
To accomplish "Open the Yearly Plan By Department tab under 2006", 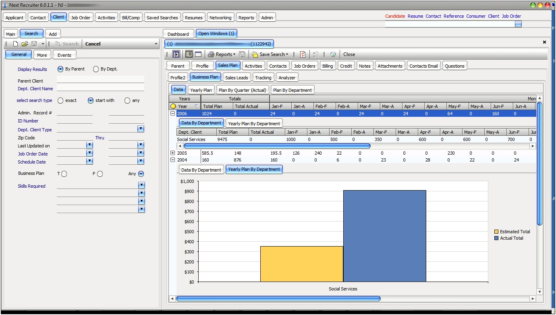I will click(254, 123).
